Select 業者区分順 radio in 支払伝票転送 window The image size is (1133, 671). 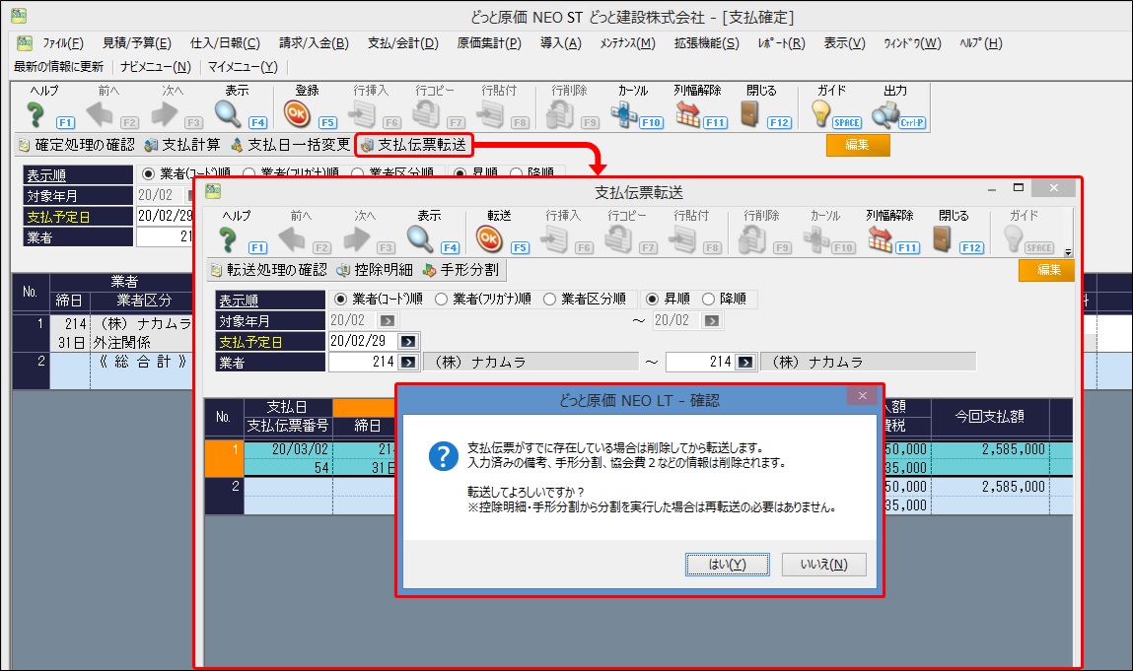click(549, 299)
